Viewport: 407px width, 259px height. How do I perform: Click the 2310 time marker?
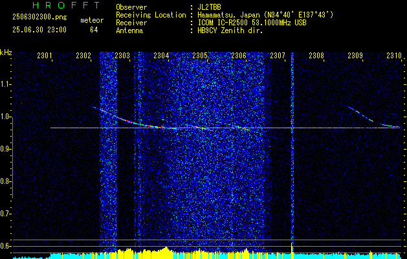coord(394,56)
